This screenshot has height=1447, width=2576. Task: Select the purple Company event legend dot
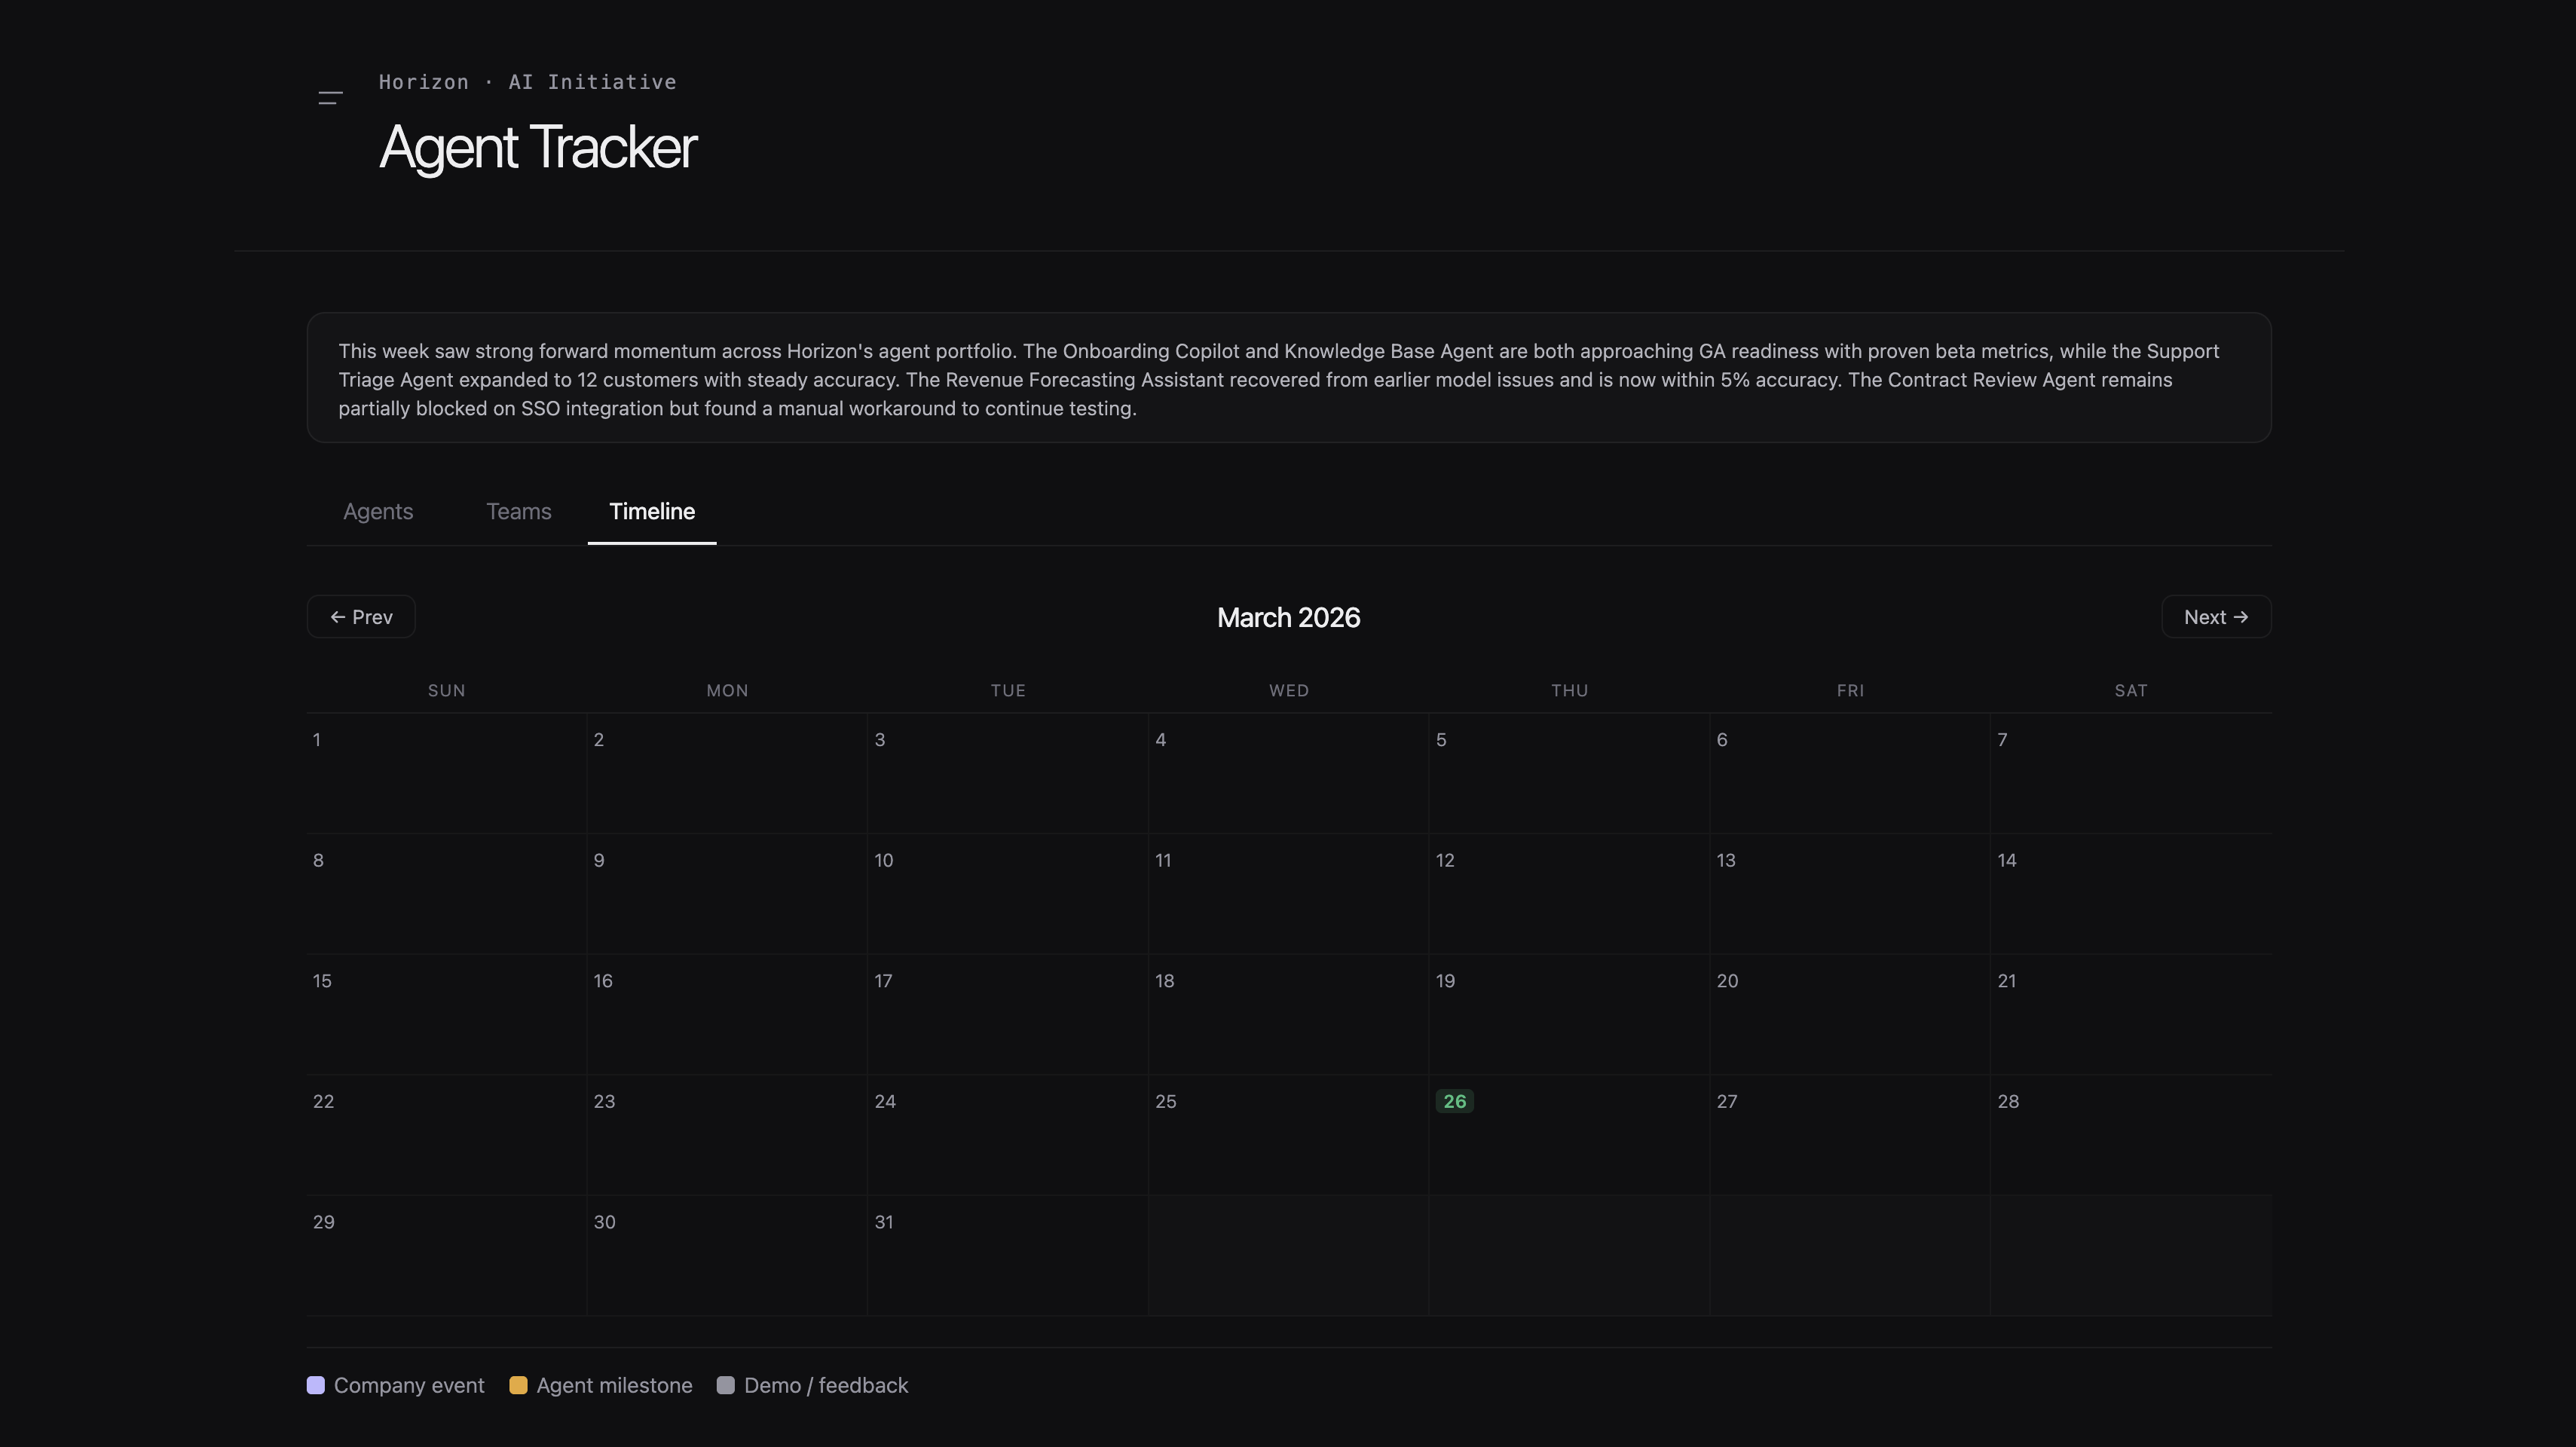pyautogui.click(x=315, y=1385)
